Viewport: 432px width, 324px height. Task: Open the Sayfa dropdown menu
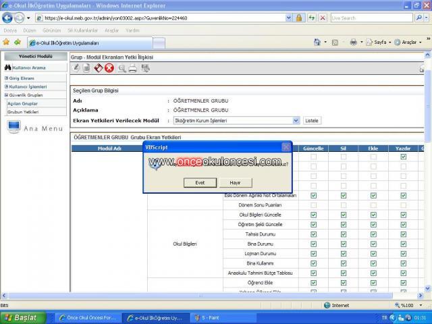[x=379, y=43]
